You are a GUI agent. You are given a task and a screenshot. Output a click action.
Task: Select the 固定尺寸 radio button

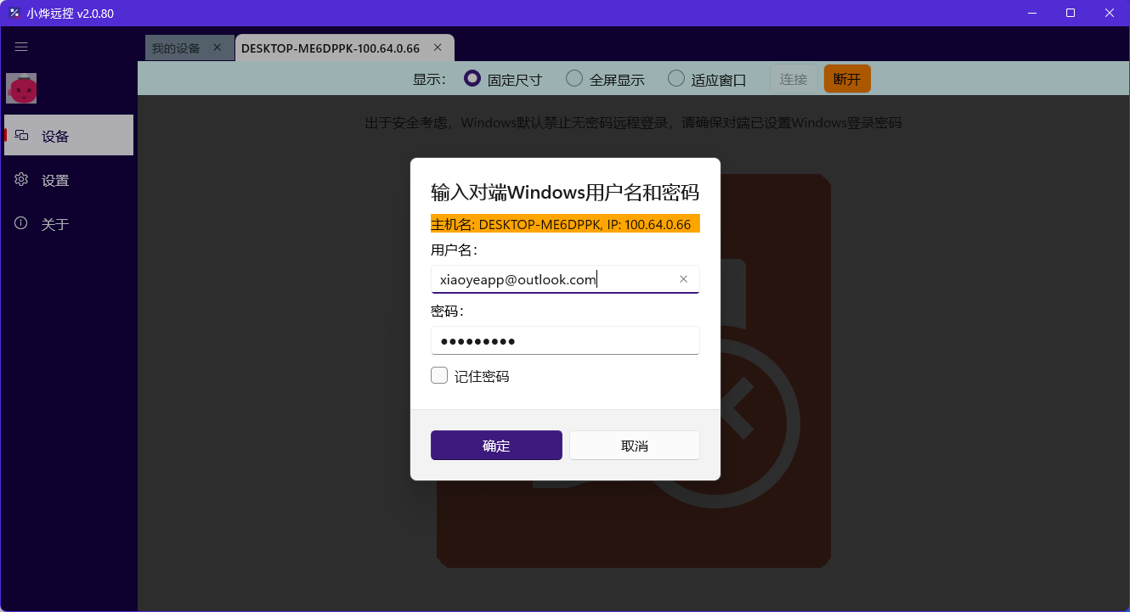472,79
